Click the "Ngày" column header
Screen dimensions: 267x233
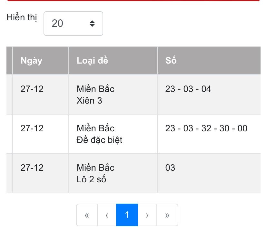pyautogui.click(x=31, y=61)
